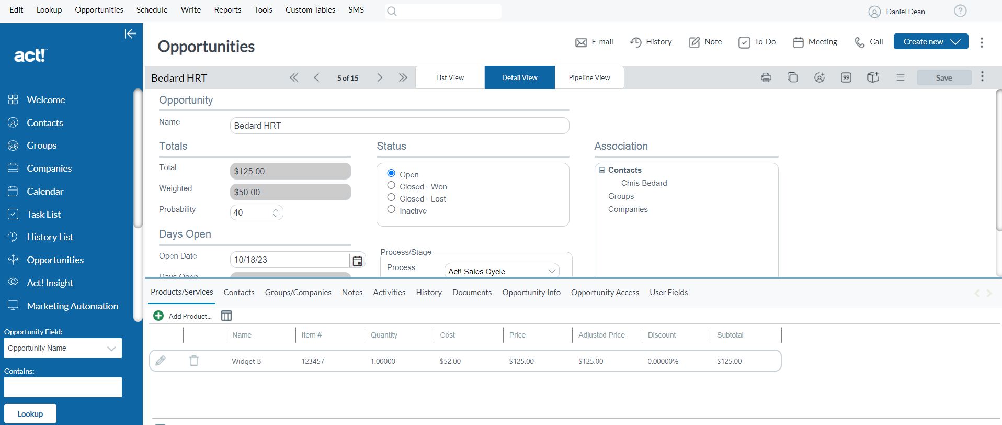The width and height of the screenshot is (1002, 425).
Task: Click the top search input box
Action: pyautogui.click(x=443, y=11)
